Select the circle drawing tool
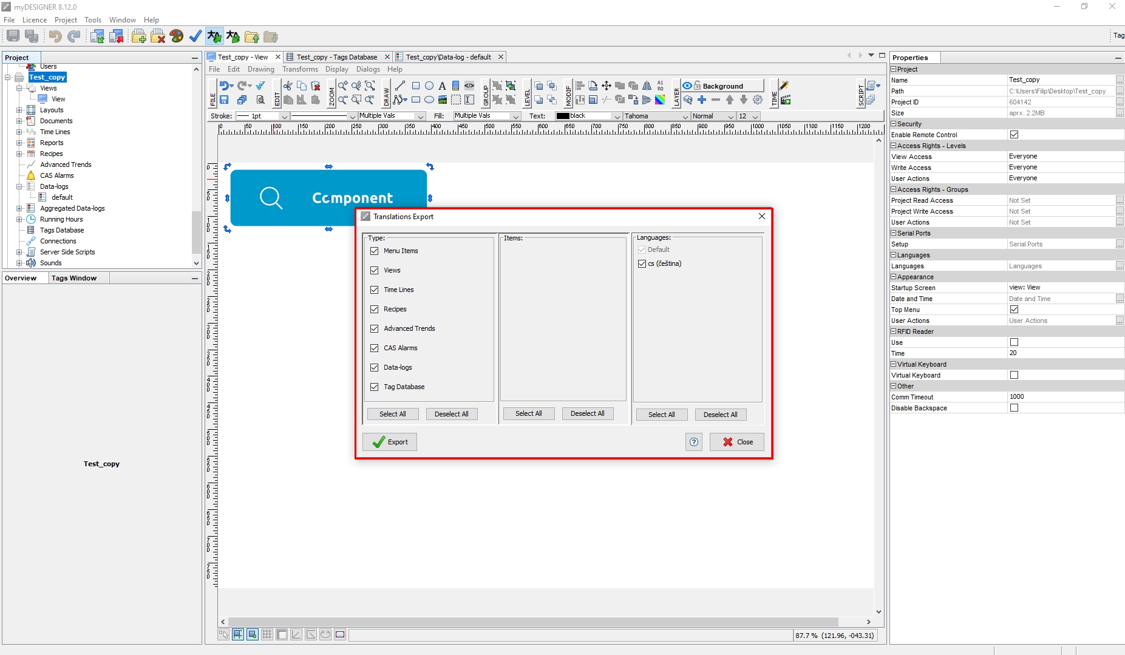 tap(429, 86)
